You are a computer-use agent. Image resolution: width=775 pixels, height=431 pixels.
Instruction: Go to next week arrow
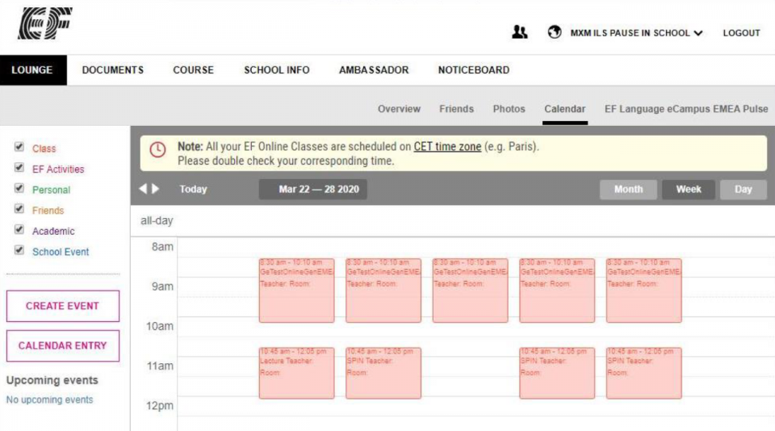155,189
